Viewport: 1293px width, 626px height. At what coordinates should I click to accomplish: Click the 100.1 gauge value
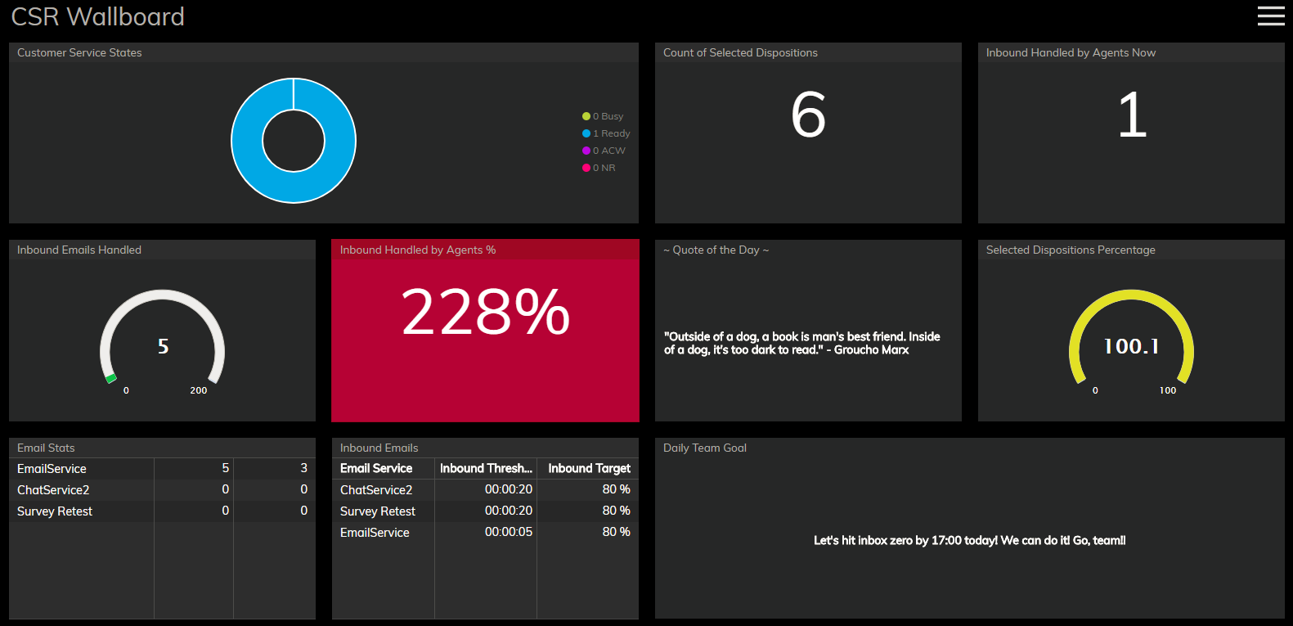click(1132, 346)
